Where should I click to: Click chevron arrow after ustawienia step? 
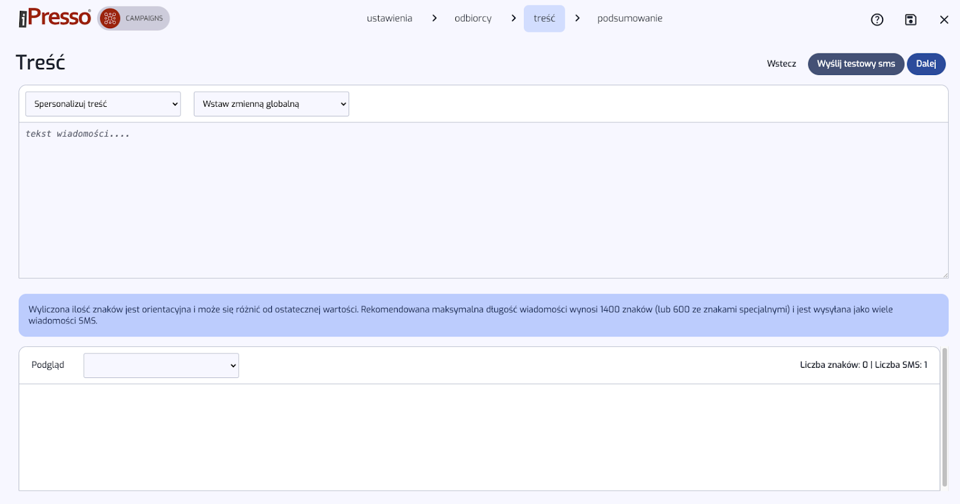(x=434, y=19)
